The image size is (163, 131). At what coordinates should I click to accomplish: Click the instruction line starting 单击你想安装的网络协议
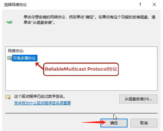89,17
